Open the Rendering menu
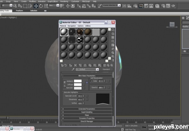The height and width of the screenshot is (131, 189). pyautogui.click(x=64, y=2)
